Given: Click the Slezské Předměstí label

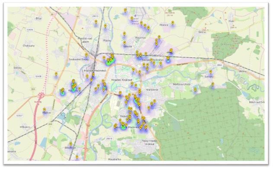Looking at the screenshot, I should 153,60.
